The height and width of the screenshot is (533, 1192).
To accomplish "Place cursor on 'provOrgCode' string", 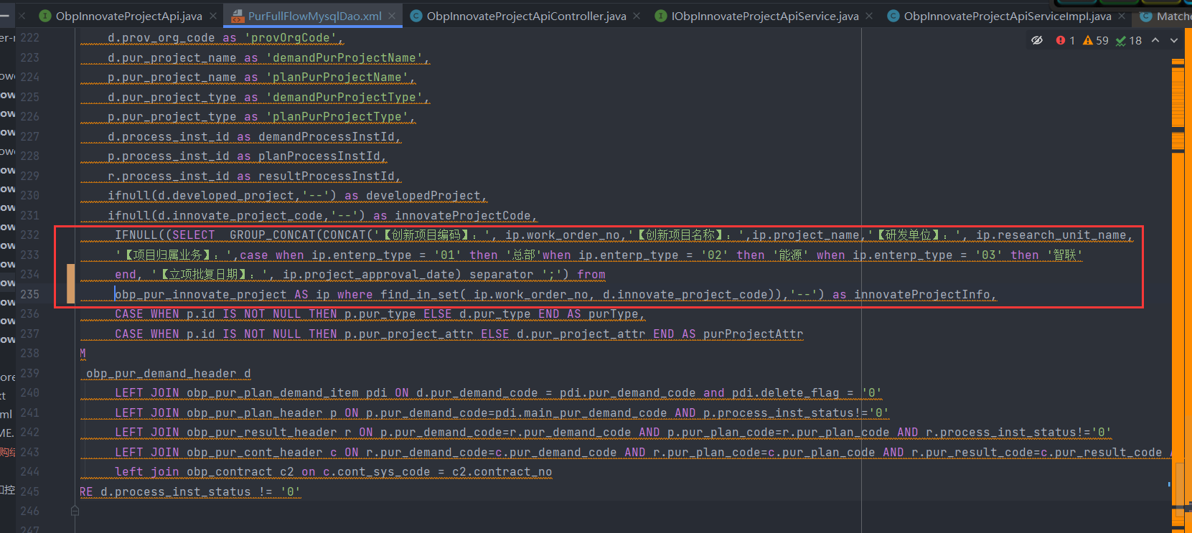I will tap(291, 38).
